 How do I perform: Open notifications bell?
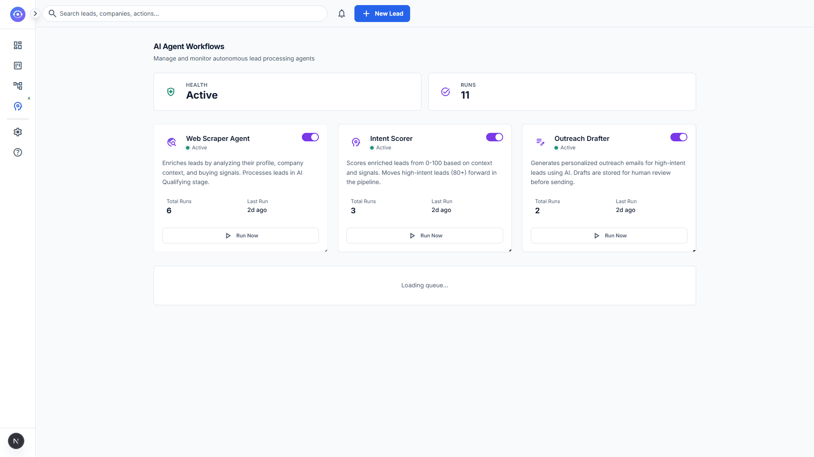(342, 14)
